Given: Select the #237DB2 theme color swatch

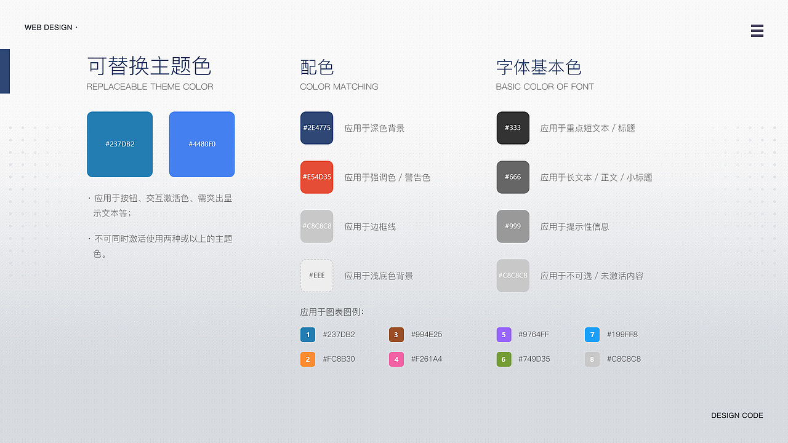Looking at the screenshot, I should click(119, 144).
